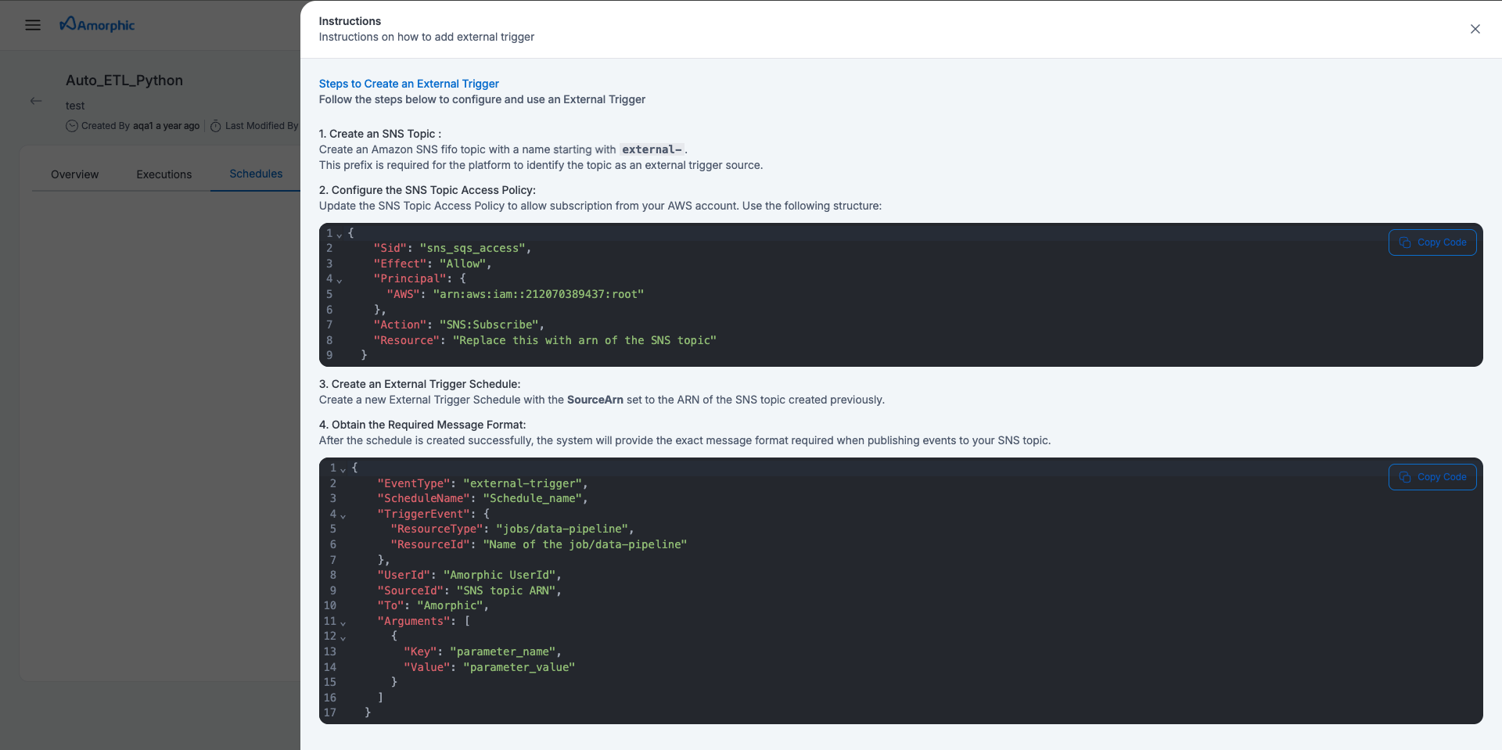This screenshot has width=1502, height=750.
Task: Open the hamburger navigation menu
Action: coord(33,25)
